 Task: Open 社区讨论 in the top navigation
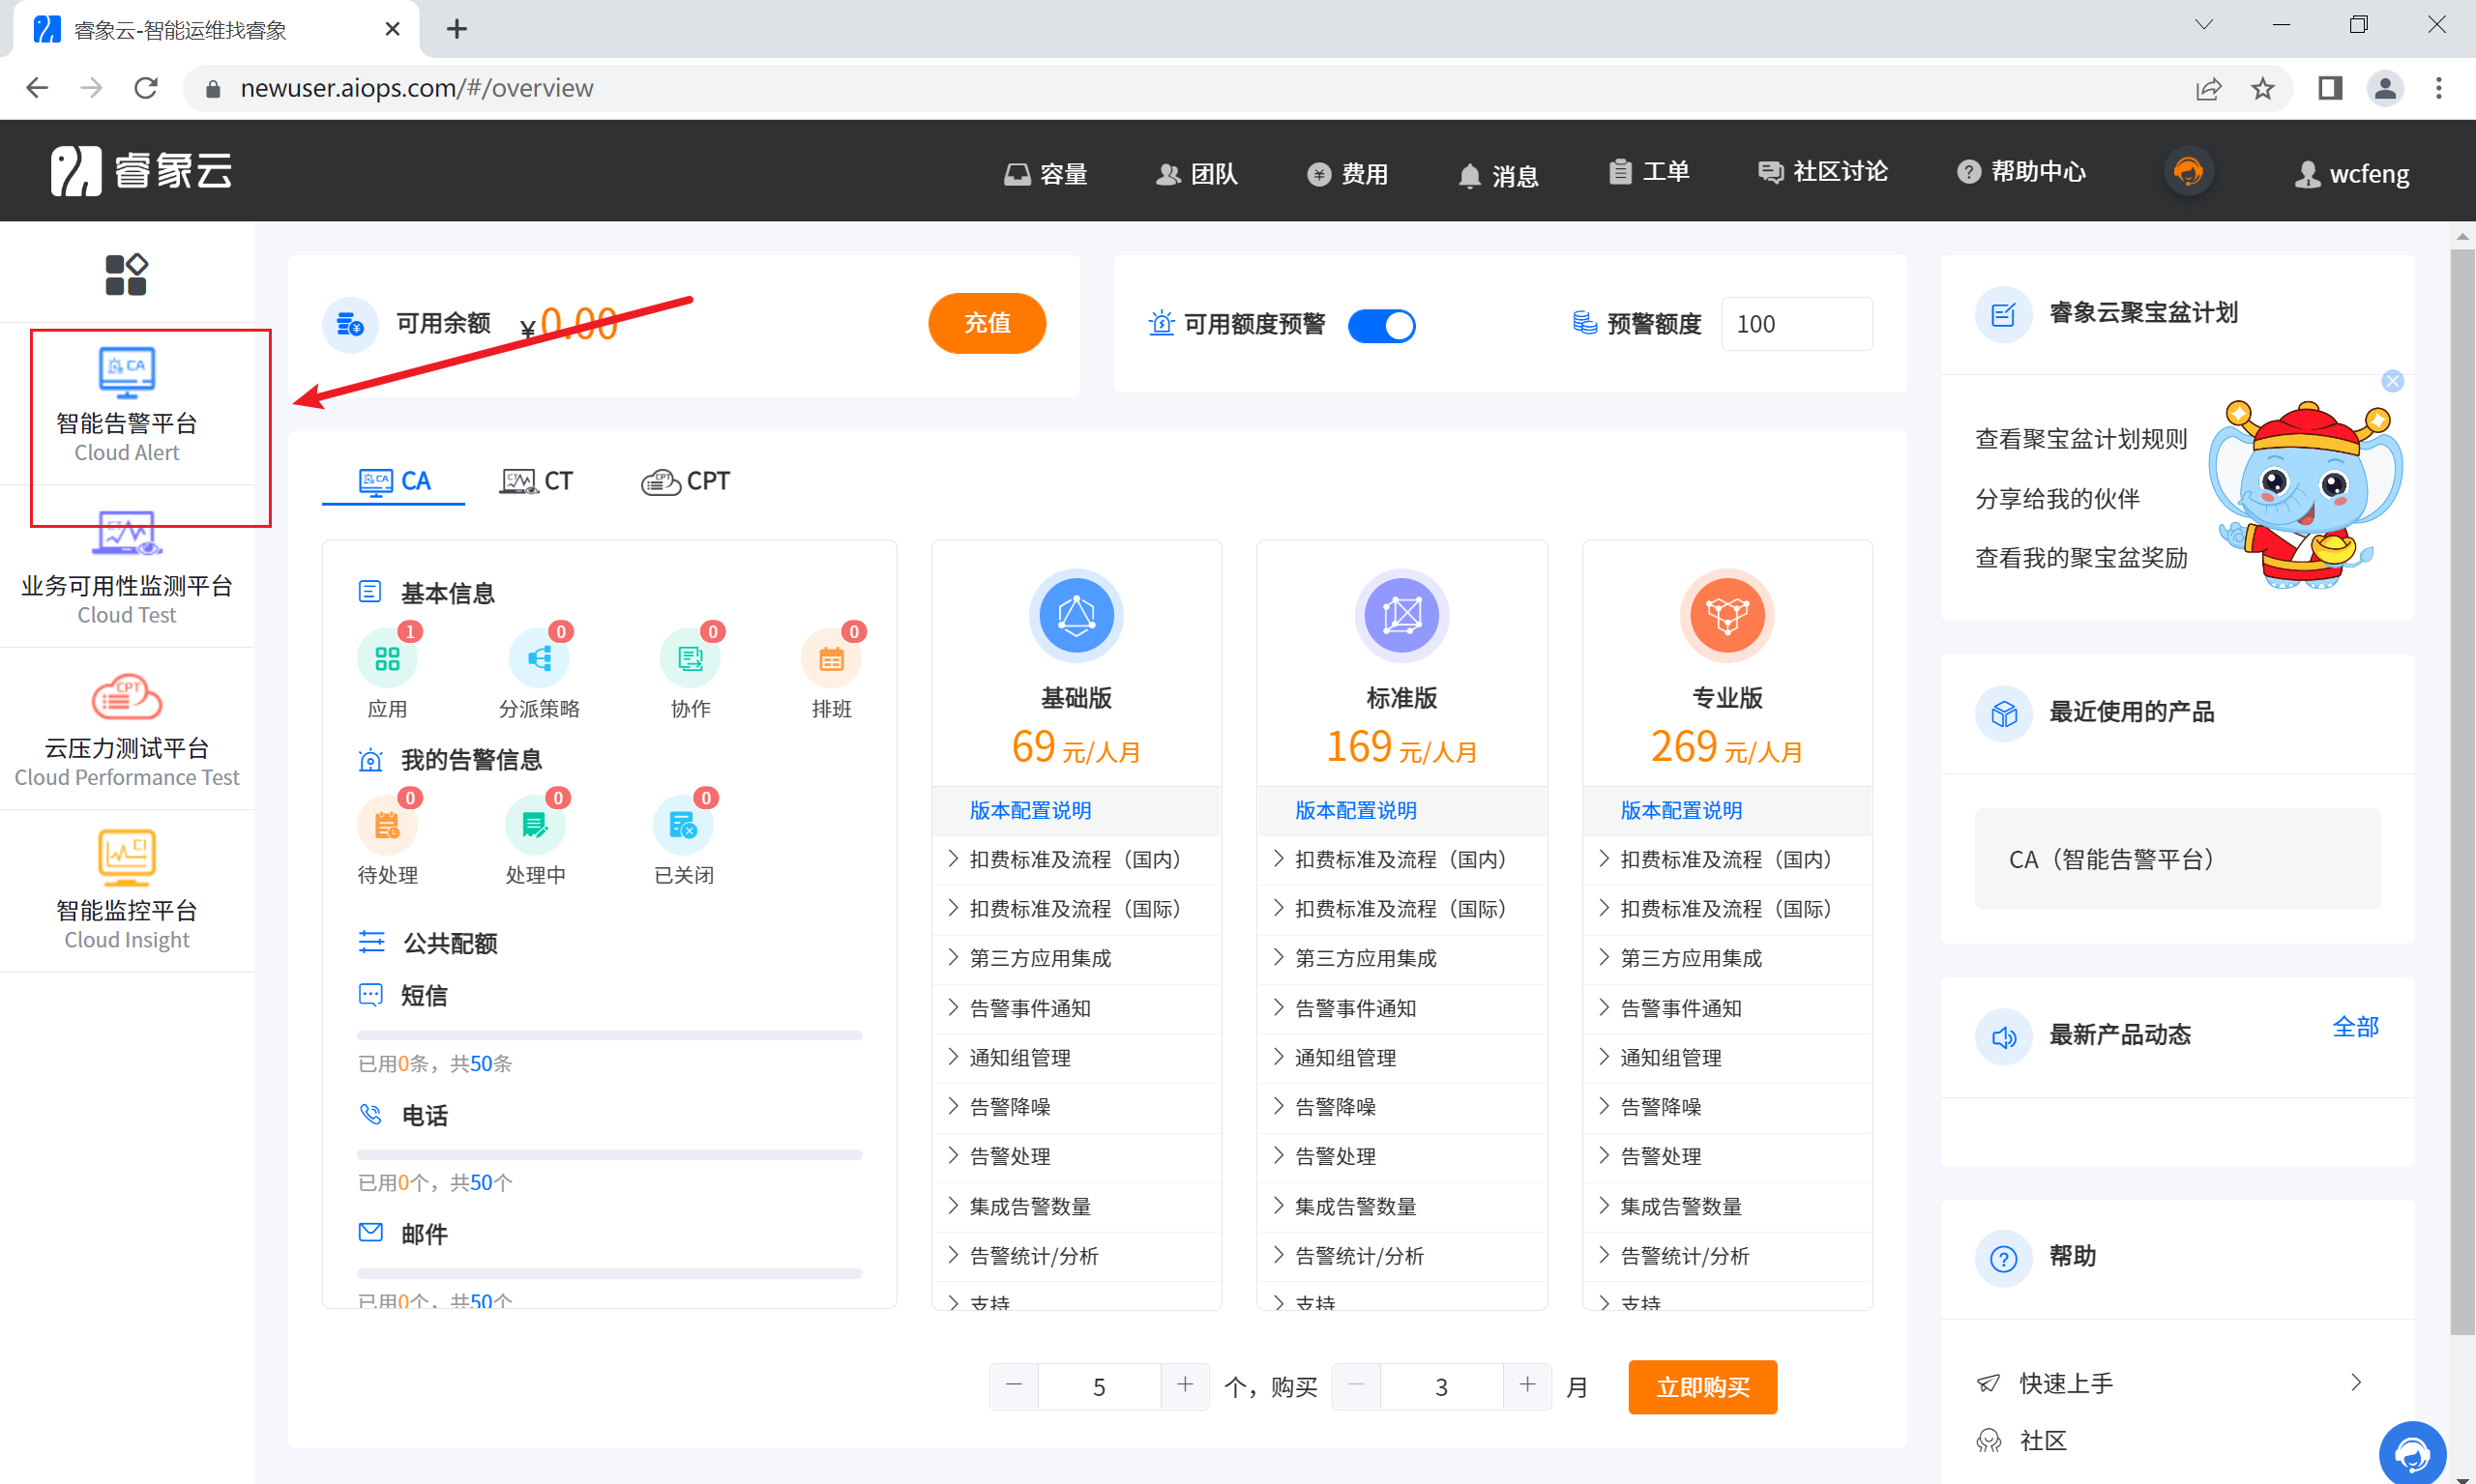[1822, 172]
